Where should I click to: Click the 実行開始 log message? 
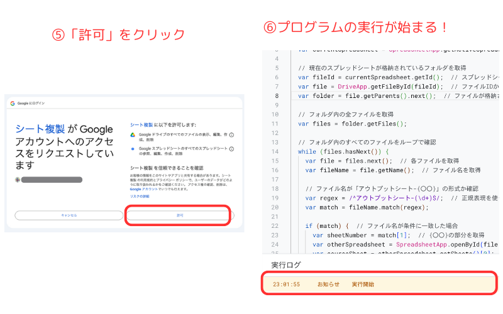tap(363, 284)
